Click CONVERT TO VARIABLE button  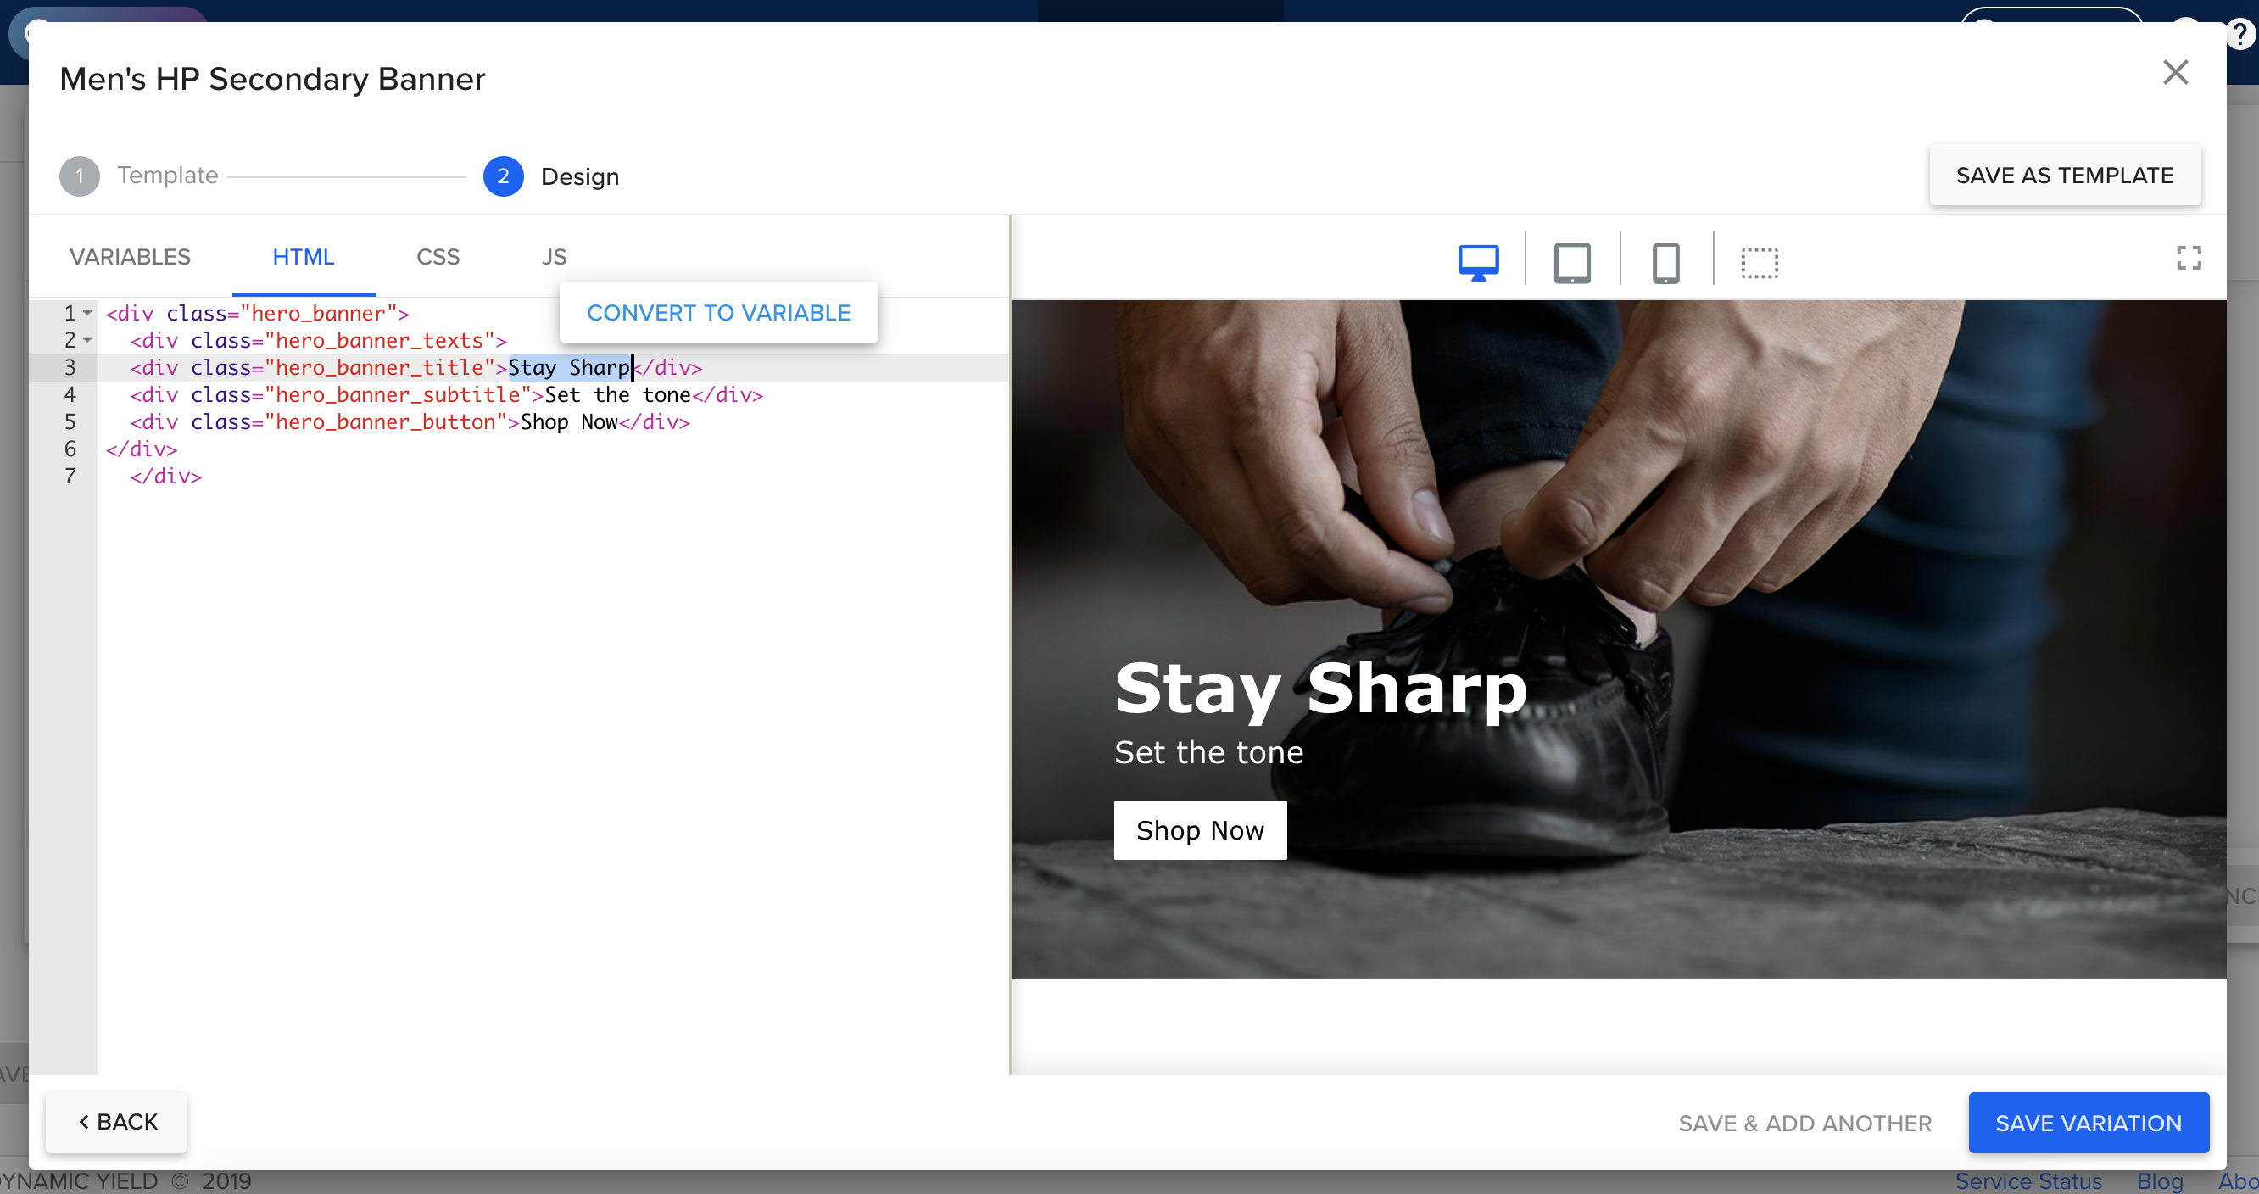[x=718, y=313]
